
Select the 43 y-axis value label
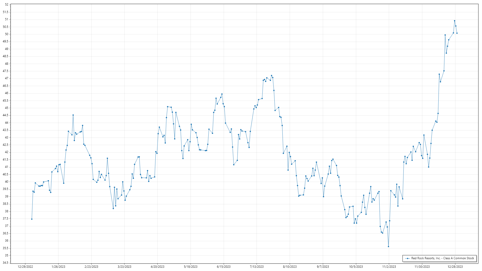click(7, 138)
